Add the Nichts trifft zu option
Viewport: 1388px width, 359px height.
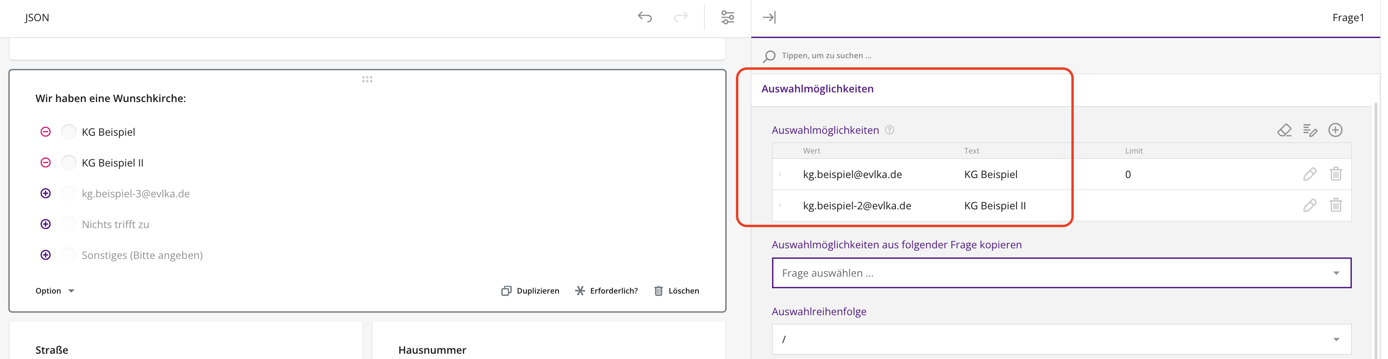[x=46, y=224]
